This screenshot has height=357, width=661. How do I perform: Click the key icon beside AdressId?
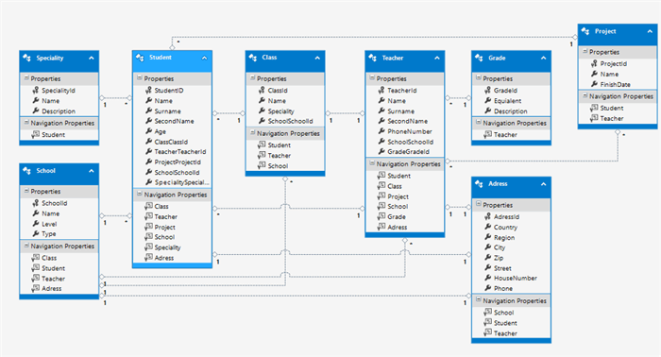tap(488, 216)
